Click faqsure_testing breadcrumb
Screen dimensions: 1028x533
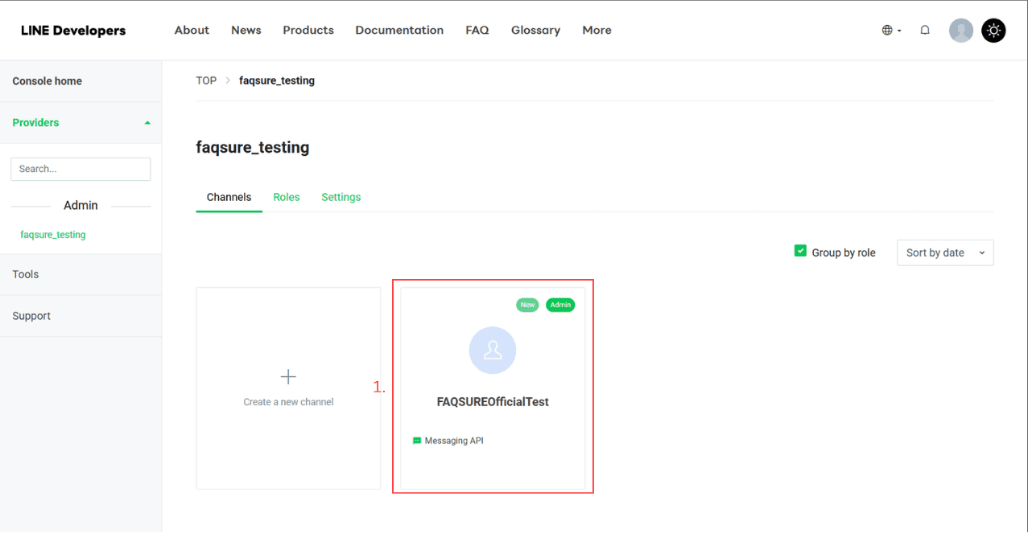(x=277, y=80)
